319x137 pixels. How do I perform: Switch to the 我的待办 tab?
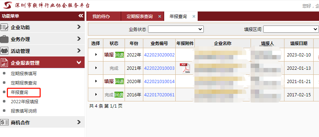pos(101,17)
